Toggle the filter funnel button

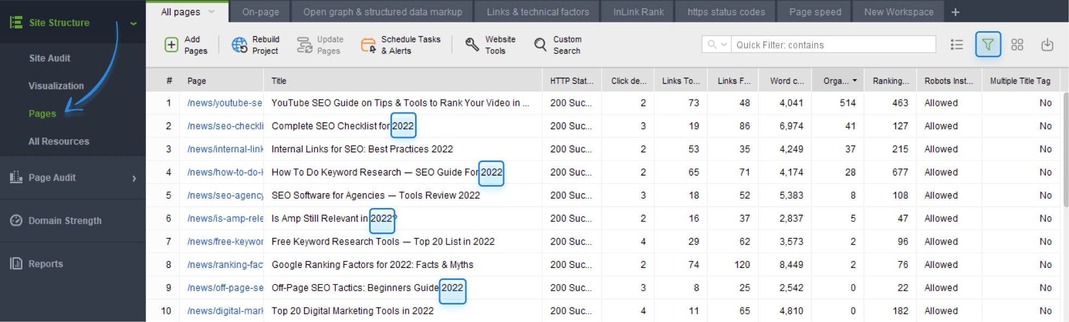tap(988, 45)
